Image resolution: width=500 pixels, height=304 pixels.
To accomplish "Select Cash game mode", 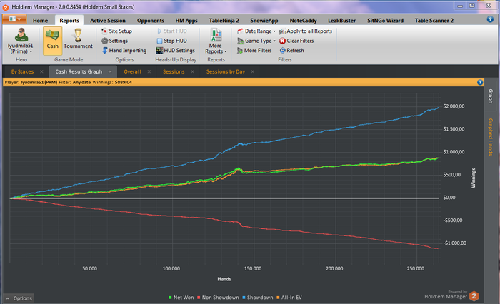I will pyautogui.click(x=52, y=41).
